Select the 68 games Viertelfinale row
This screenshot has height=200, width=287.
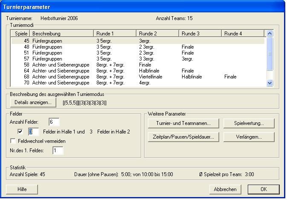[x=64, y=77]
